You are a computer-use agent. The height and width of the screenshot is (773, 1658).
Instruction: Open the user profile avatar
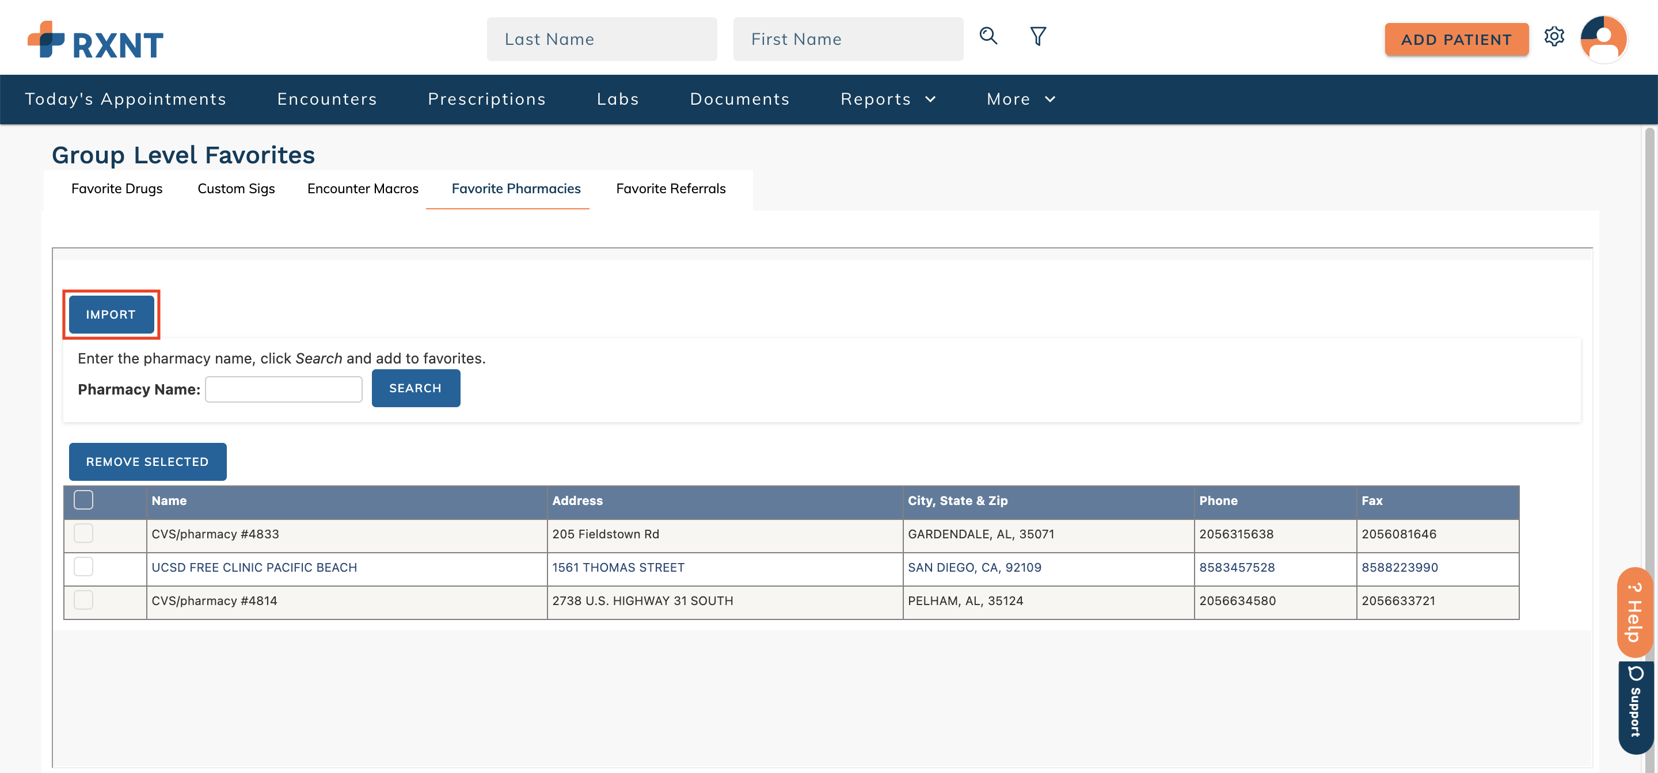point(1603,39)
